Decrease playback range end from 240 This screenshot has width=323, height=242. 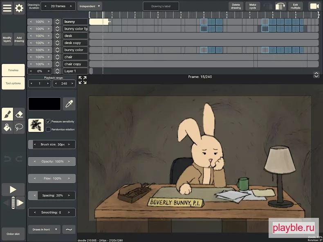tap(56, 83)
